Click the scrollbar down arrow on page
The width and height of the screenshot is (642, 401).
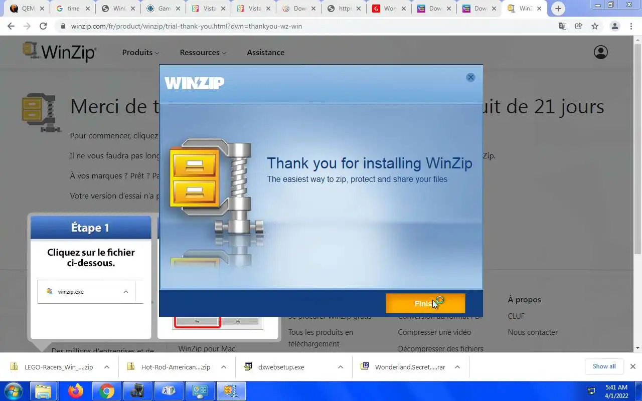coord(638,347)
